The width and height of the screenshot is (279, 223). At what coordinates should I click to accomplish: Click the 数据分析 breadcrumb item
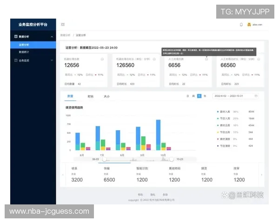point(65,35)
